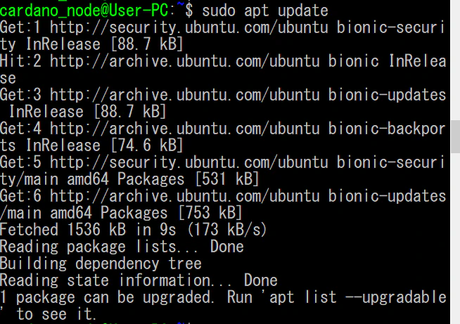
Task: Click the Get:5 security.ubuntu.com URL
Action: coord(189,162)
